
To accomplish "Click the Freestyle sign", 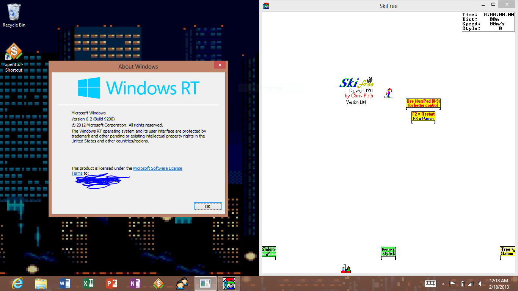I will [388, 253].
